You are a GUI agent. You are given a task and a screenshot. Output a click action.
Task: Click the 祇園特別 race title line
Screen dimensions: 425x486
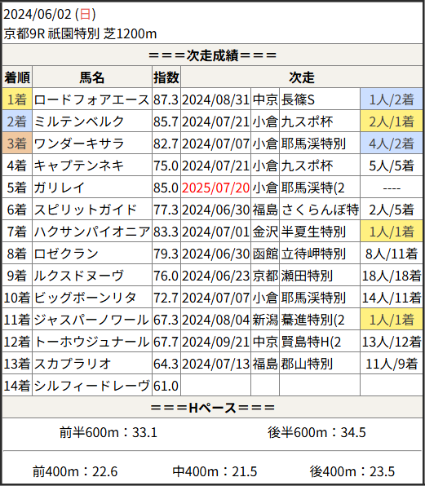80,33
